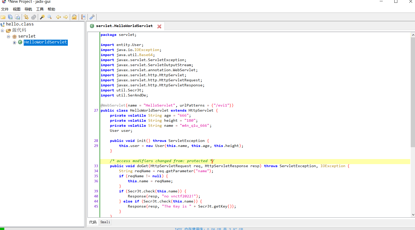Click the save all toolbar icon
The image size is (415, 230).
pyautogui.click(x=10, y=17)
